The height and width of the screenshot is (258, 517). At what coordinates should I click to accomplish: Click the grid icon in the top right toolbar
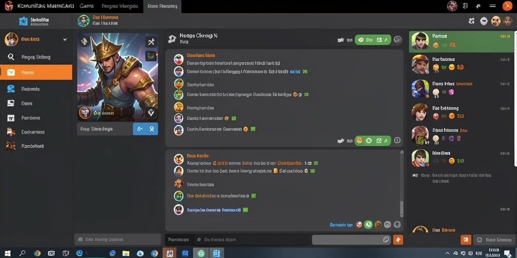tap(472, 21)
